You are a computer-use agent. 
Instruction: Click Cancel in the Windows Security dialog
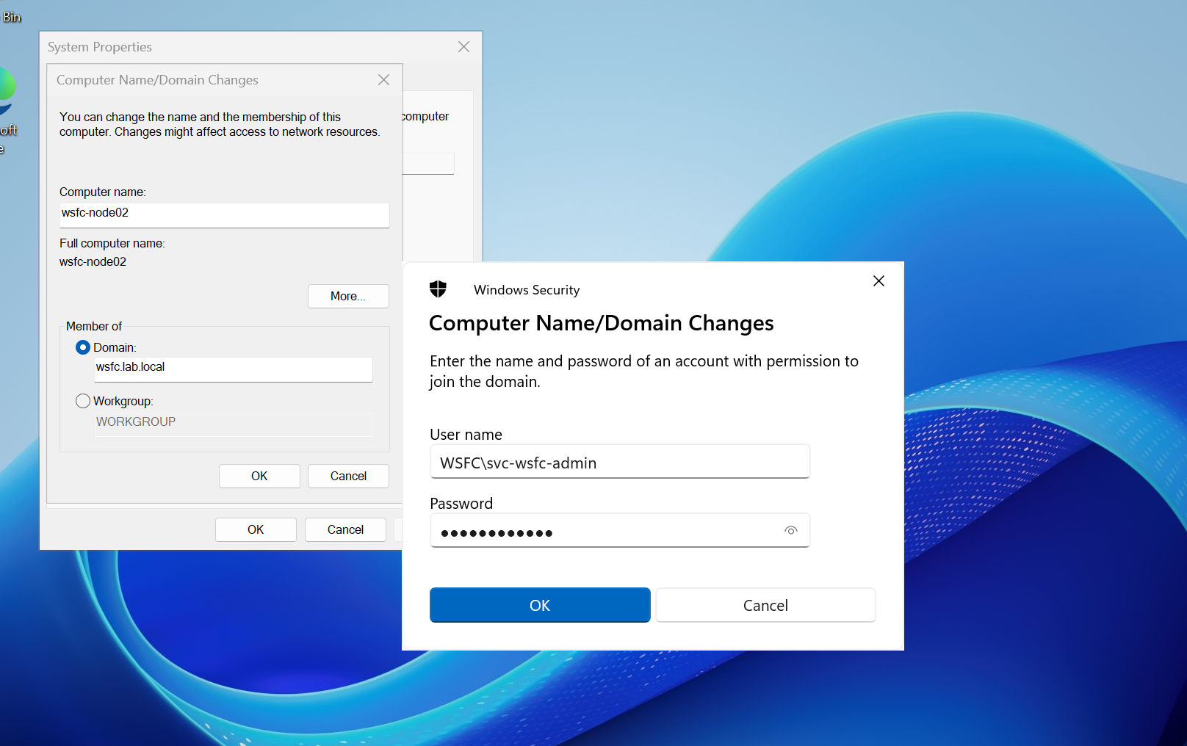pyautogui.click(x=765, y=605)
